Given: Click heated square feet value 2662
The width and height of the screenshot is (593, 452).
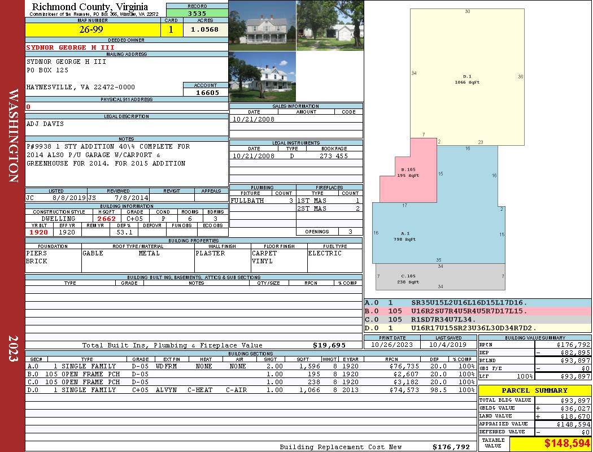Looking at the screenshot, I should point(107,219).
